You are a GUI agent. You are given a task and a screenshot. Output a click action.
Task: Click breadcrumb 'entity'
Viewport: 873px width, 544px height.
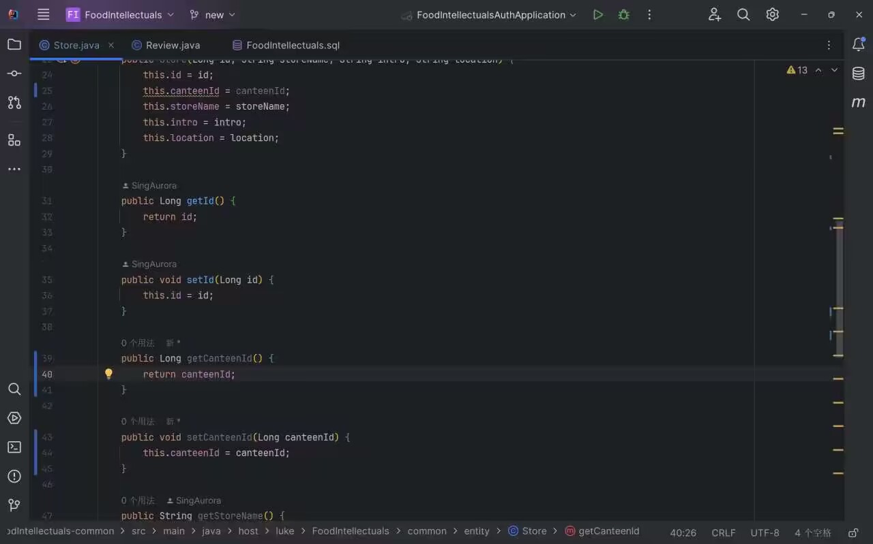(x=477, y=531)
